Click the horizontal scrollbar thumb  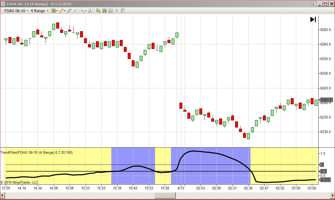165,195
